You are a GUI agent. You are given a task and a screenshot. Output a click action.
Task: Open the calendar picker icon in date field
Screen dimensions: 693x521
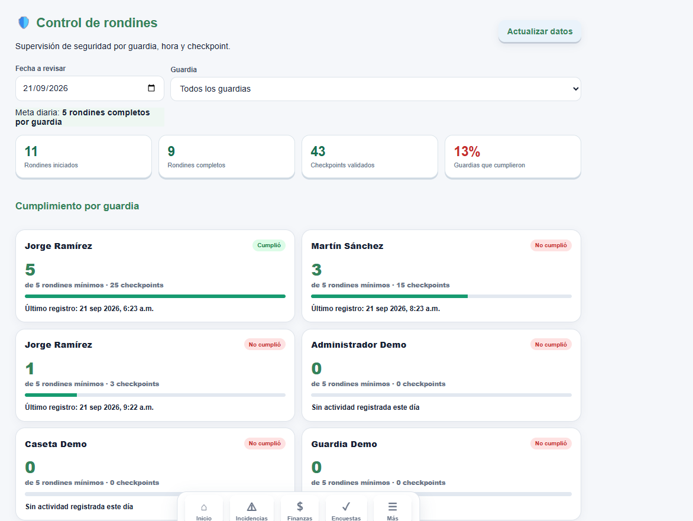tap(151, 88)
